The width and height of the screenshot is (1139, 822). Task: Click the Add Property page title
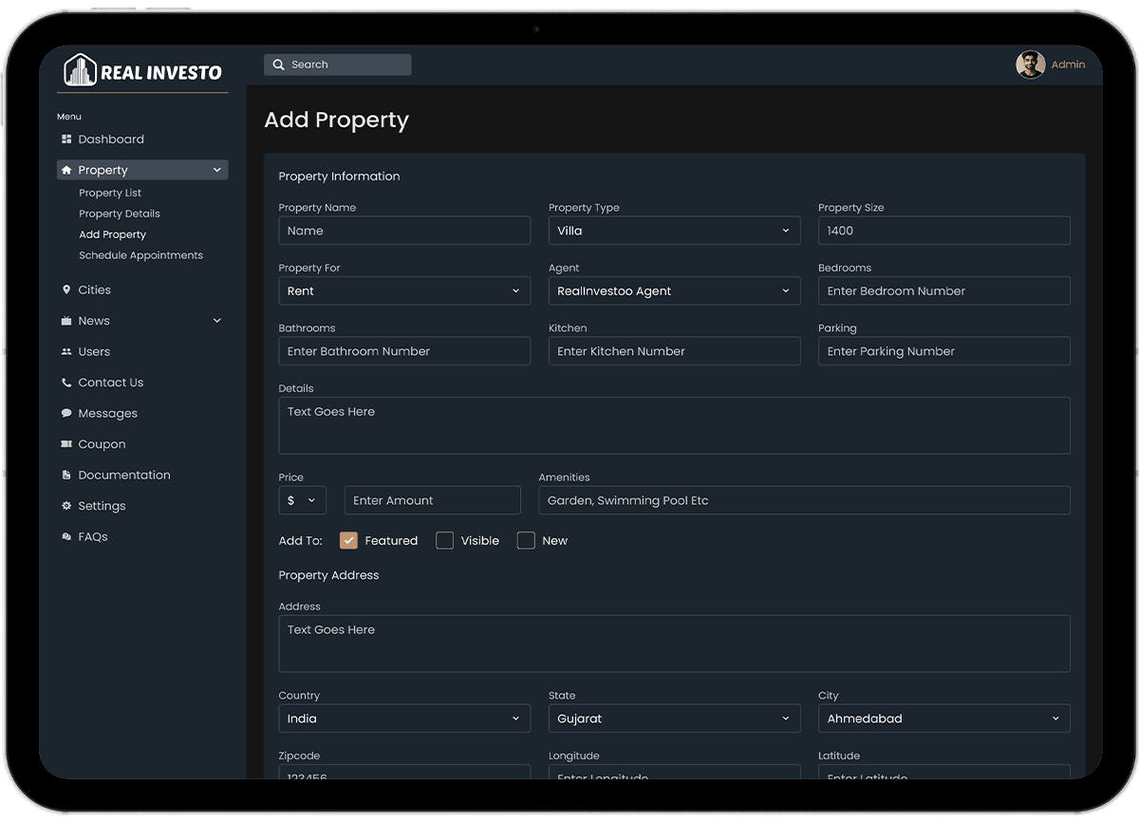(337, 121)
